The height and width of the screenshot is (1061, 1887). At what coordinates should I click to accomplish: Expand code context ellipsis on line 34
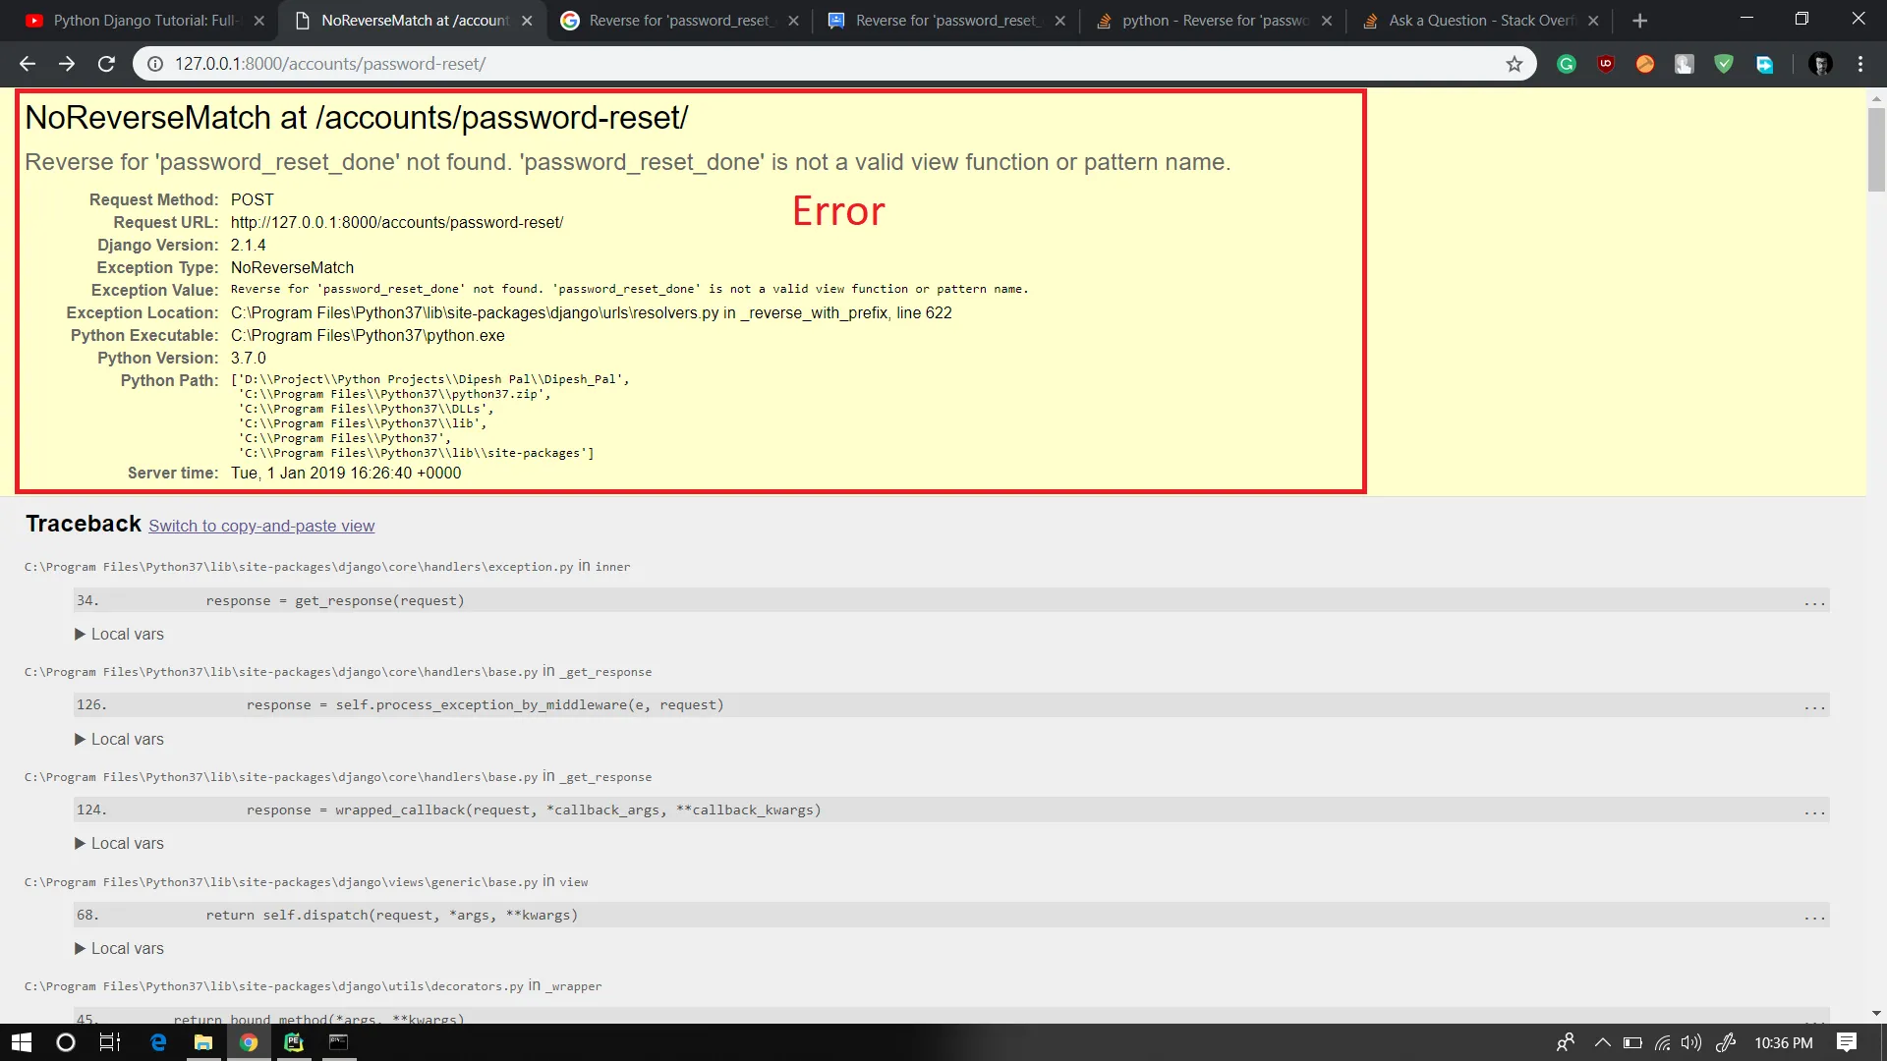click(1814, 601)
